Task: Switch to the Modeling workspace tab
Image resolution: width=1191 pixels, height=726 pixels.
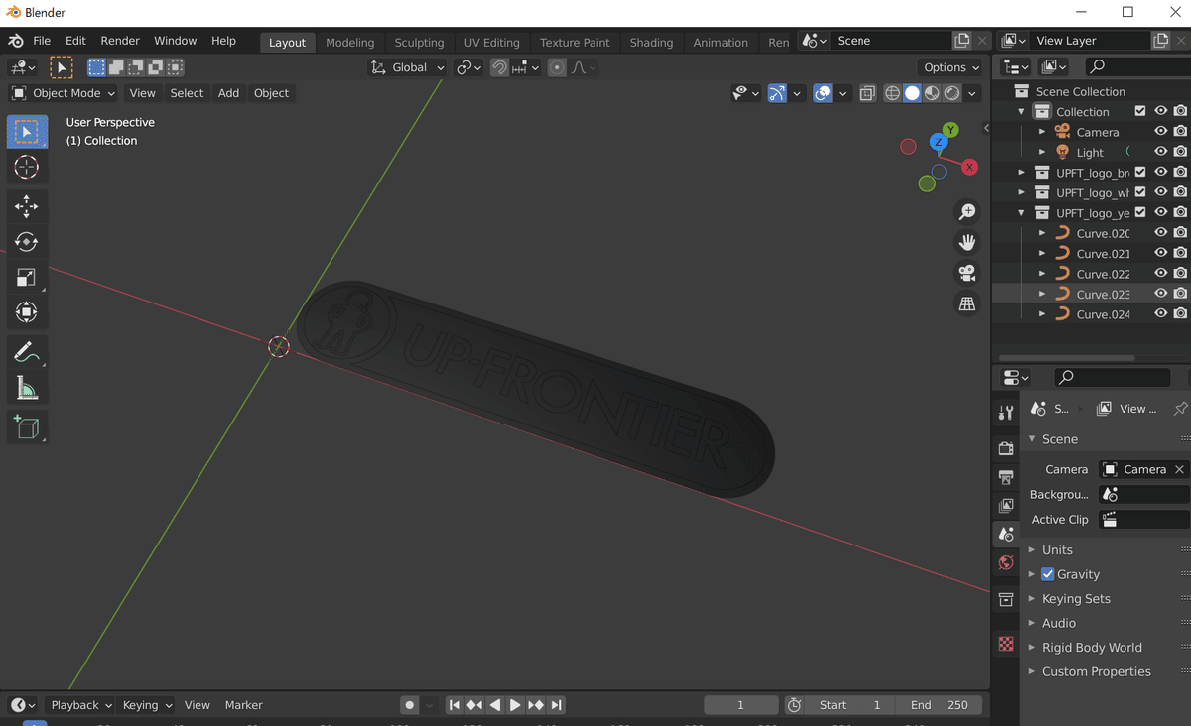Action: coord(350,42)
